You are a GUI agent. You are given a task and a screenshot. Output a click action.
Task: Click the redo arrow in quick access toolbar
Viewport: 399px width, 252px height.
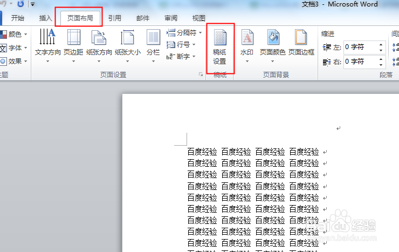point(20,4)
